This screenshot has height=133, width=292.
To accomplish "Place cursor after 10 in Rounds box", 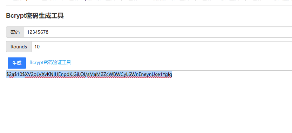I will pos(40,47).
